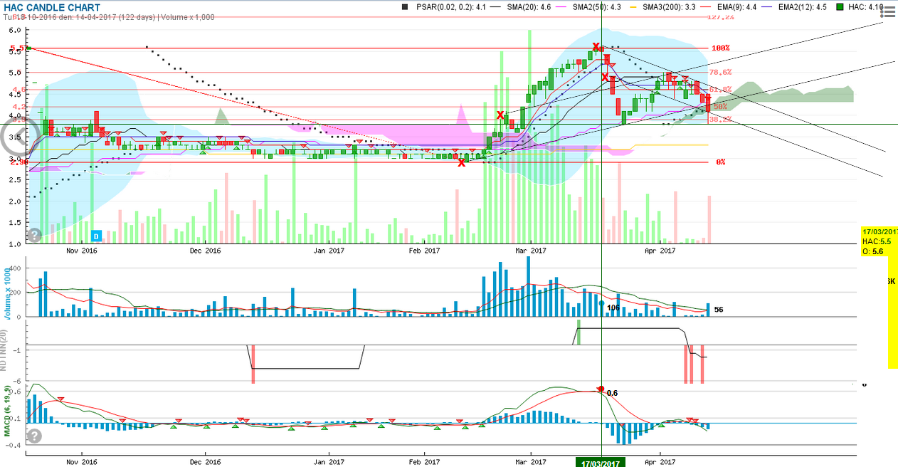898x467 pixels.
Task: Click the red MACD point labeled 0.6
Action: (601, 389)
